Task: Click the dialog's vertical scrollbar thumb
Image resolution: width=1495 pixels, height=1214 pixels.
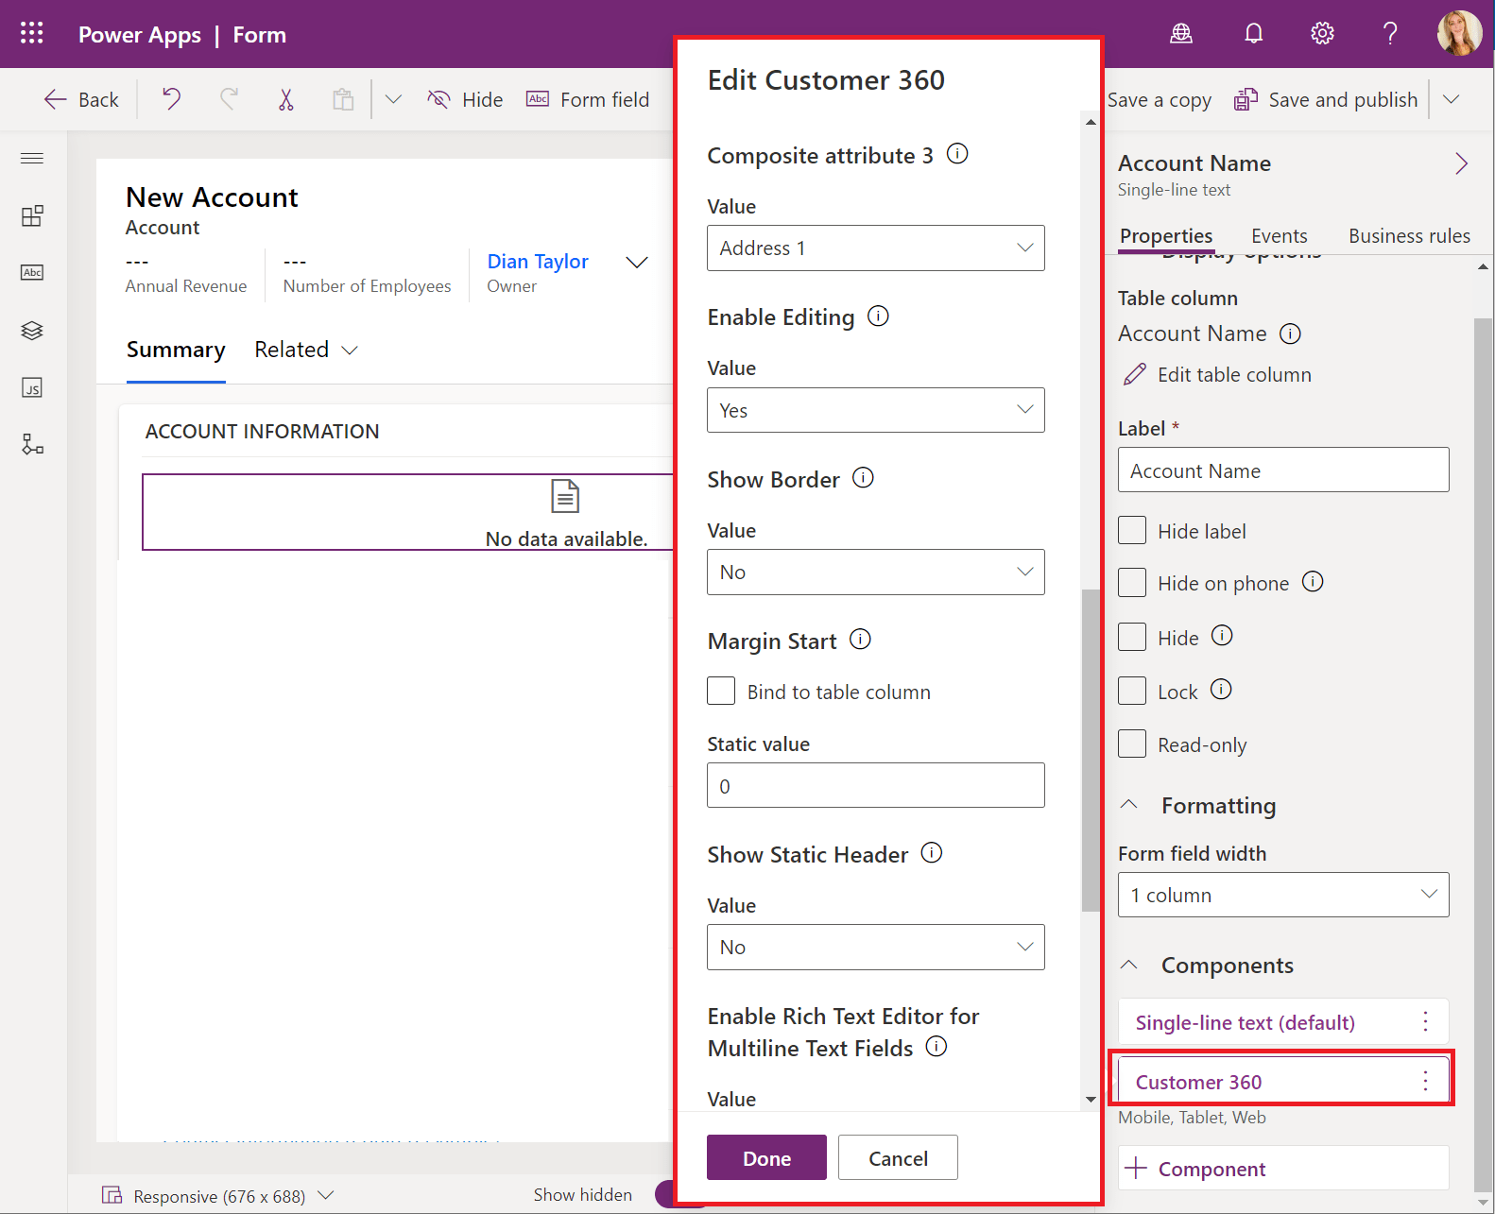Action: [x=1091, y=750]
